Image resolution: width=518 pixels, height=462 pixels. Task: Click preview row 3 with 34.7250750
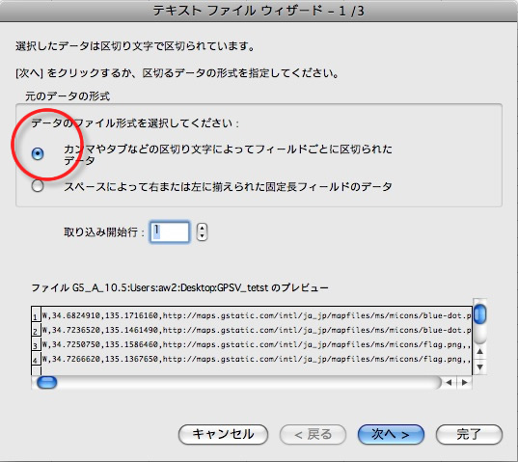tap(252, 344)
